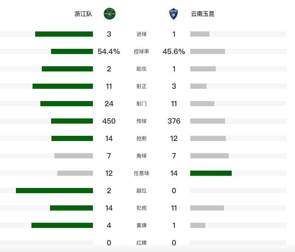295x252 pixels.
Task: Click the 抢断 tackles stat label
Action: pos(141,138)
